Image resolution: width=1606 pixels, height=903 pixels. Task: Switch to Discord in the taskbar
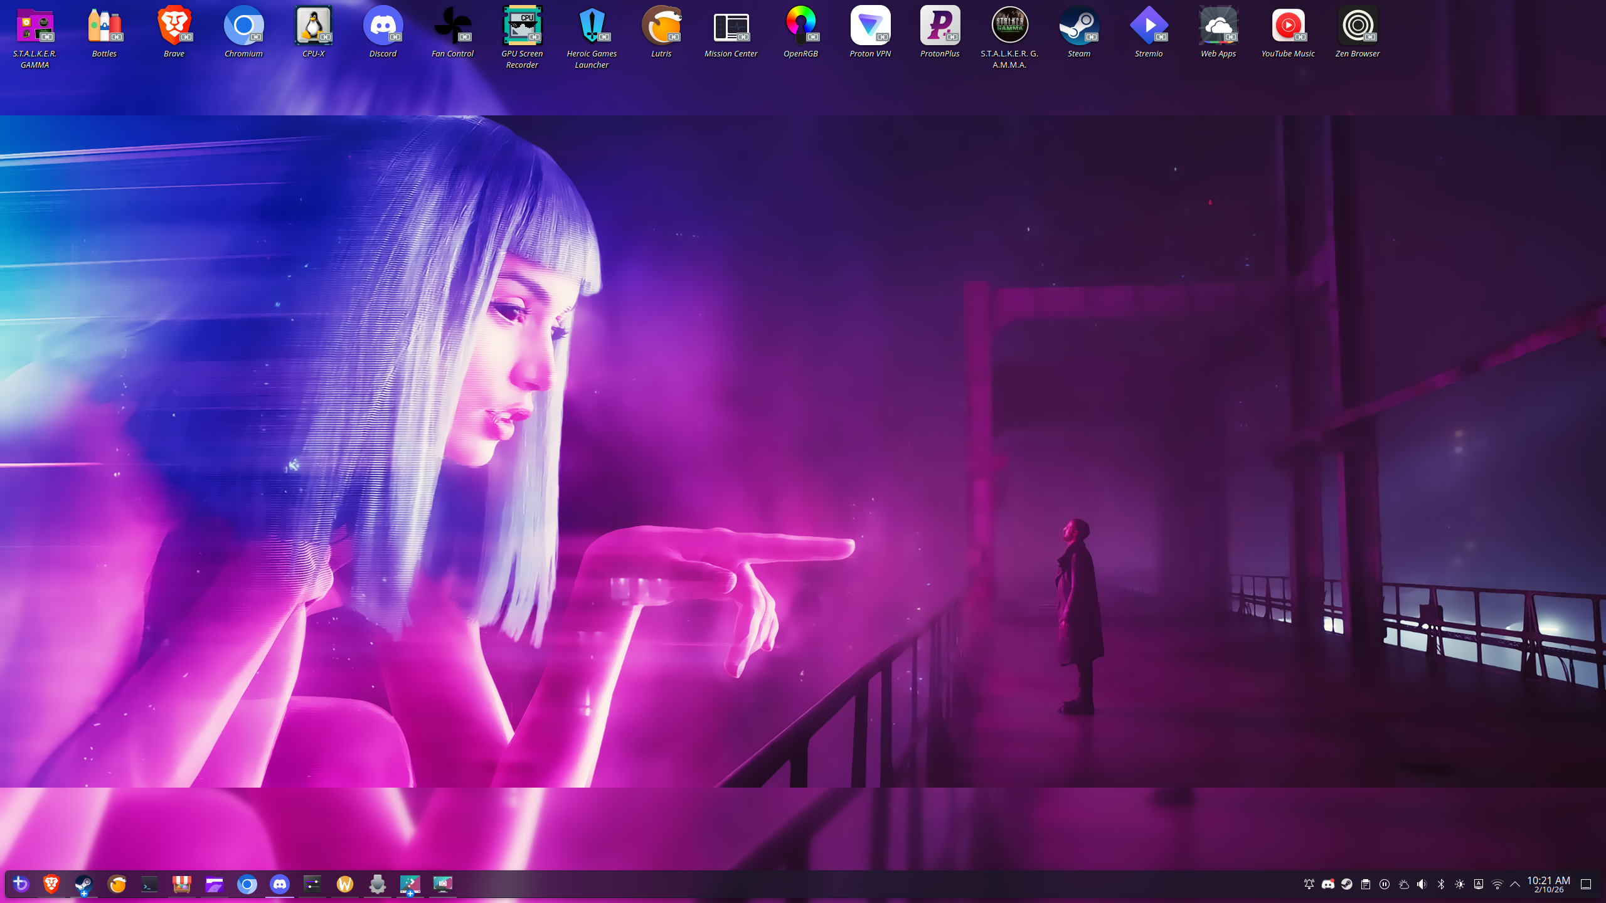pos(280,884)
